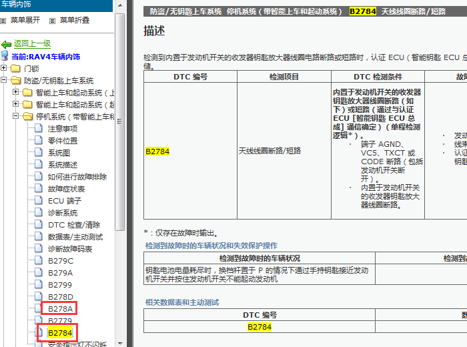Click the page icon beside DTC 检查/清除

[39, 224]
